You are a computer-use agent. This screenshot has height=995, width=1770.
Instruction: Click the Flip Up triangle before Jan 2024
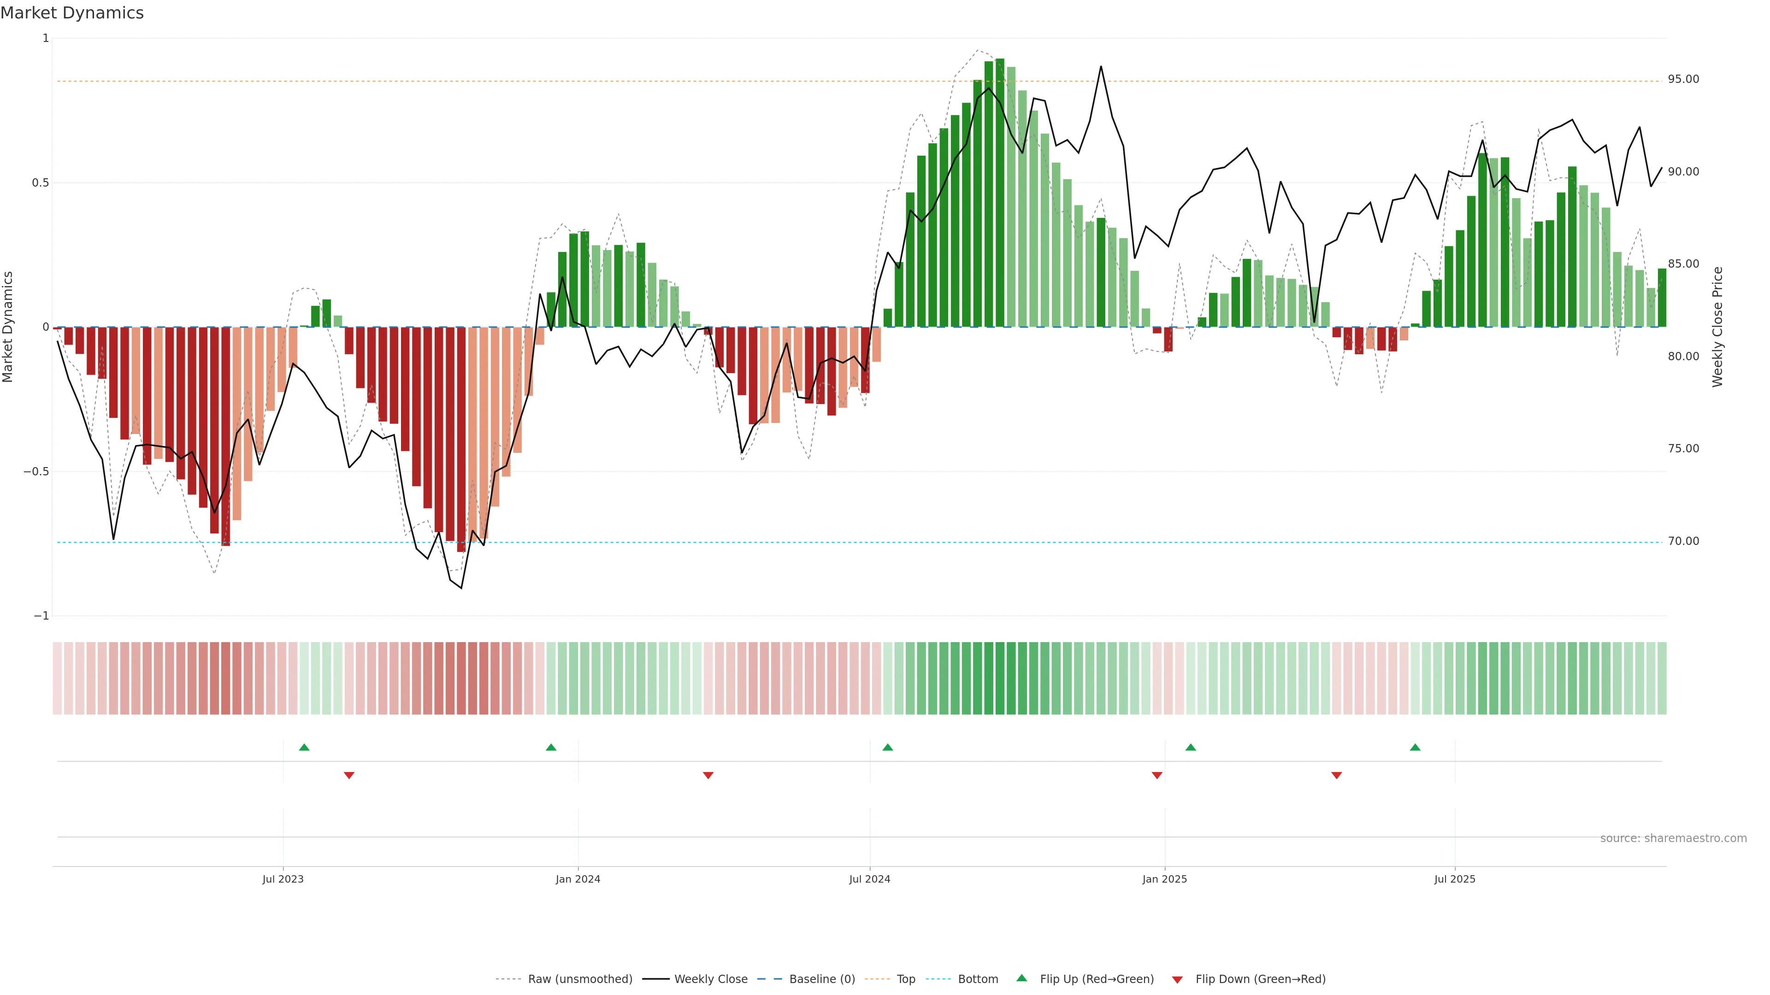pyautogui.click(x=551, y=747)
